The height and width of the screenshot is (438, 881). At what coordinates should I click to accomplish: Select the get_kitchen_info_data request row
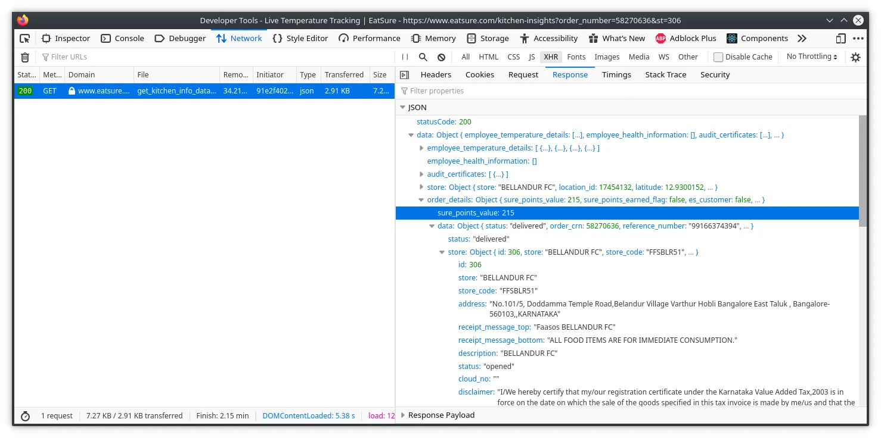coord(204,91)
